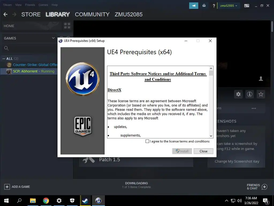274x206 pixels.
Task: Click Change My Screenshot Key
Action: [237, 161]
